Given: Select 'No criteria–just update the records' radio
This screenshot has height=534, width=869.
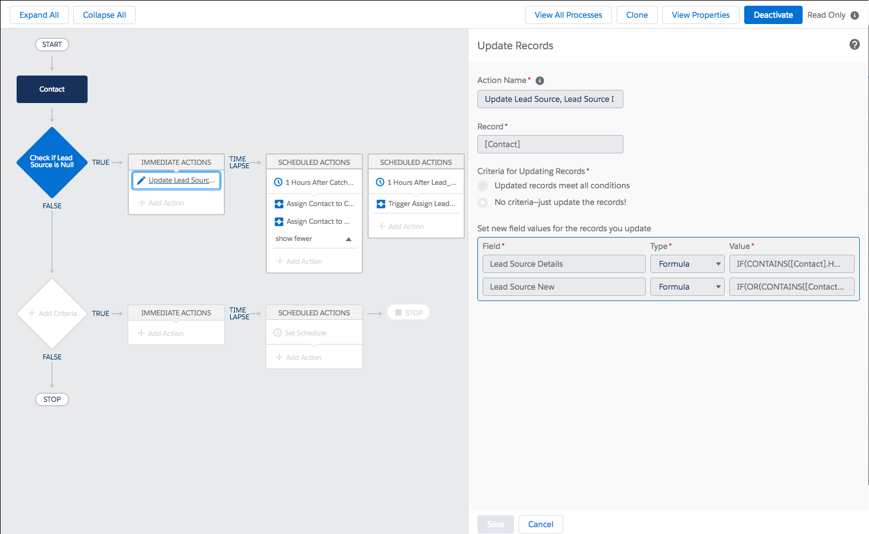Looking at the screenshot, I should click(483, 203).
